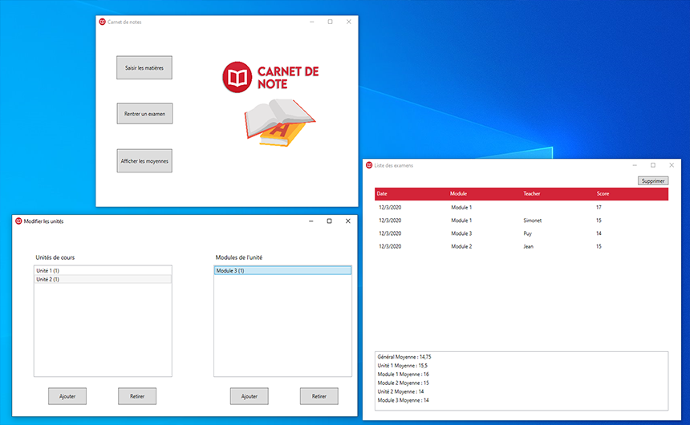690x425 pixels.
Task: Select Unité 2 (1) in course units
Action: pos(102,279)
